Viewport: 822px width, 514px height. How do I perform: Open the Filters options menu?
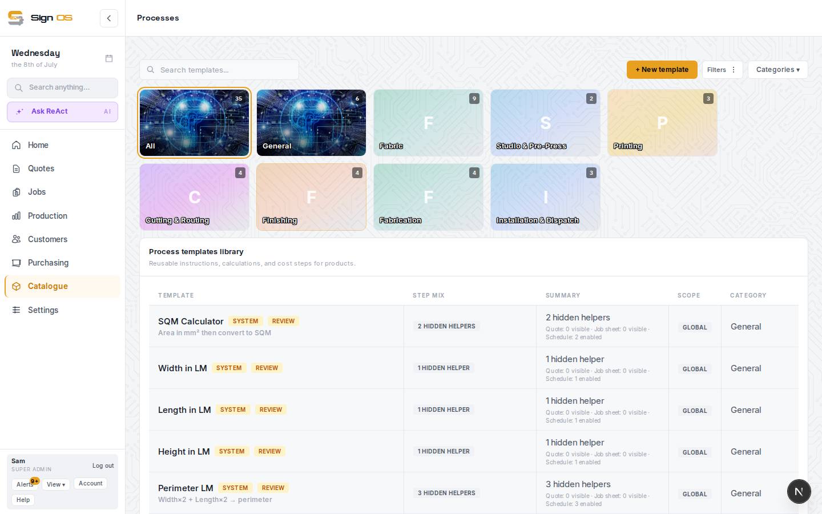722,70
